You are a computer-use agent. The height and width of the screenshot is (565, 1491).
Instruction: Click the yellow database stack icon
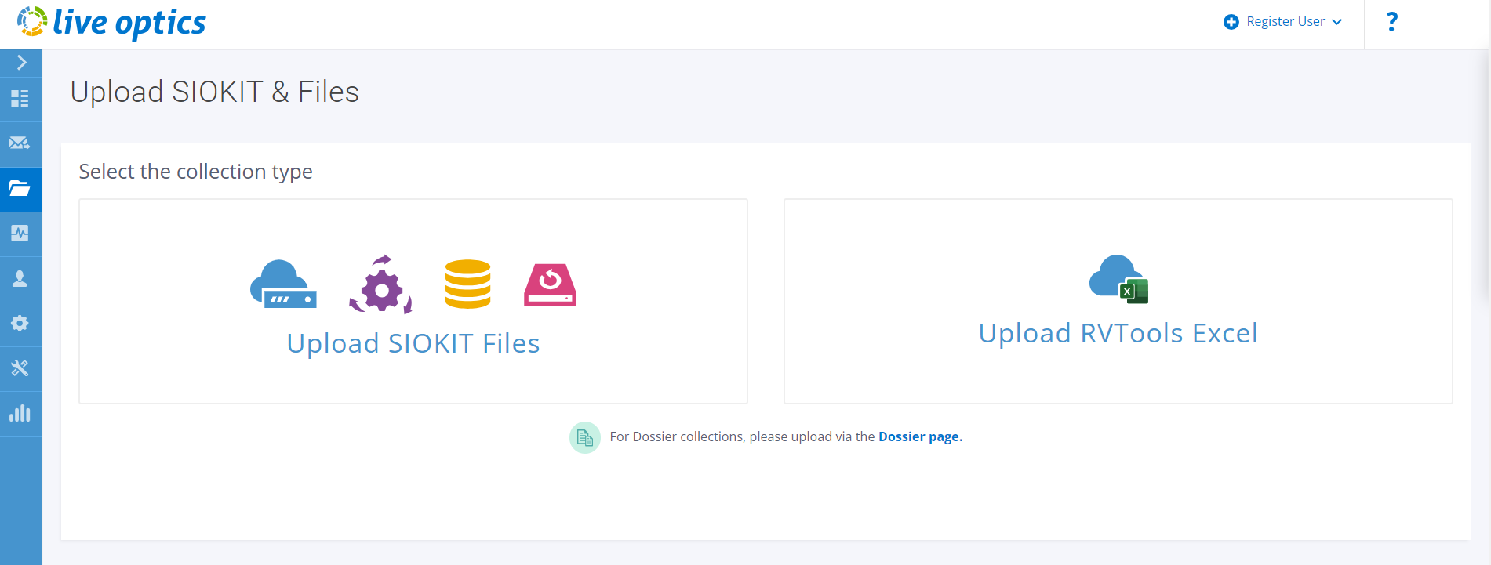click(x=468, y=284)
